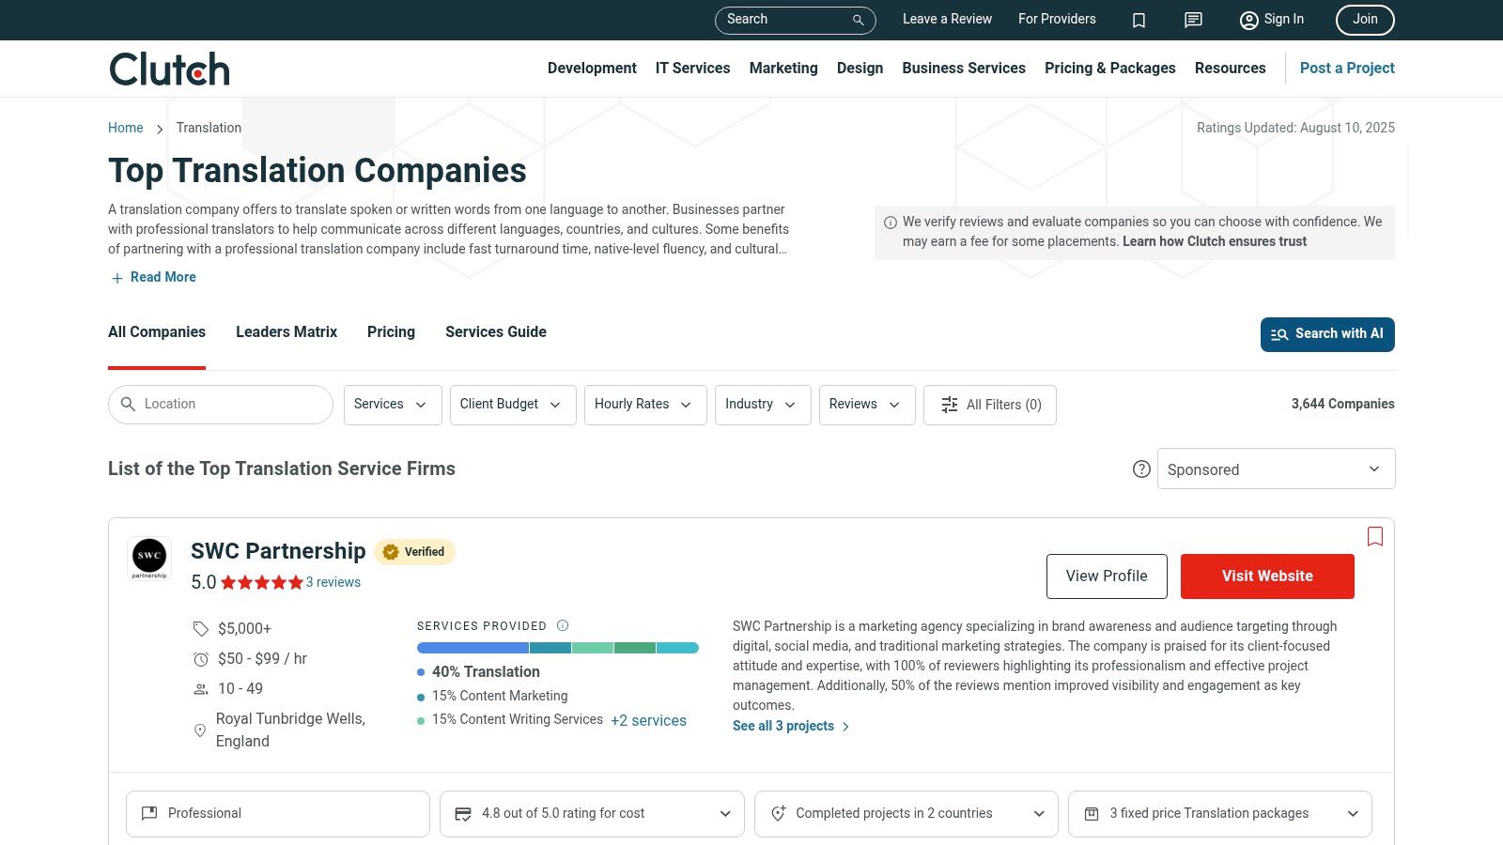Switch to the Pricing tab
The height and width of the screenshot is (845, 1503).
pyautogui.click(x=391, y=332)
